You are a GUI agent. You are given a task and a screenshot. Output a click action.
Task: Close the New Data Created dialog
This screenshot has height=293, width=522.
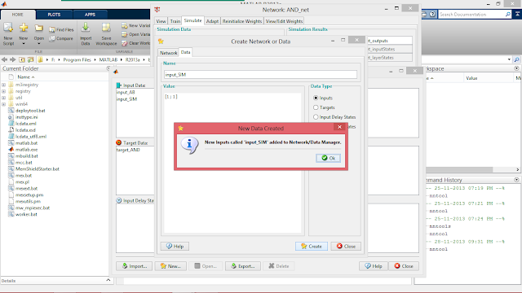[x=339, y=127]
